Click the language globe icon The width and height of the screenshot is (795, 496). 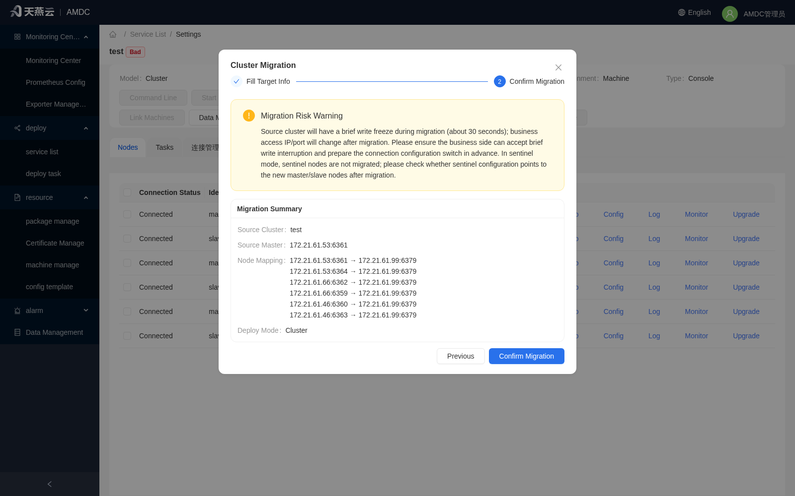click(682, 12)
